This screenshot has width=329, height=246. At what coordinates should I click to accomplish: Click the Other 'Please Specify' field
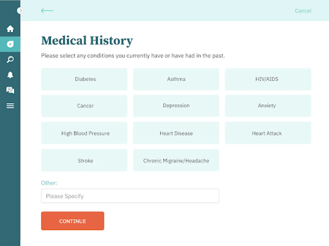130,196
